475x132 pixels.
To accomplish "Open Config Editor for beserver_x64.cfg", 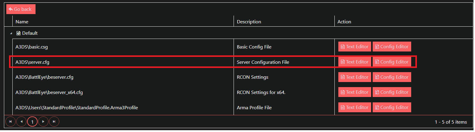I will coord(392,92).
